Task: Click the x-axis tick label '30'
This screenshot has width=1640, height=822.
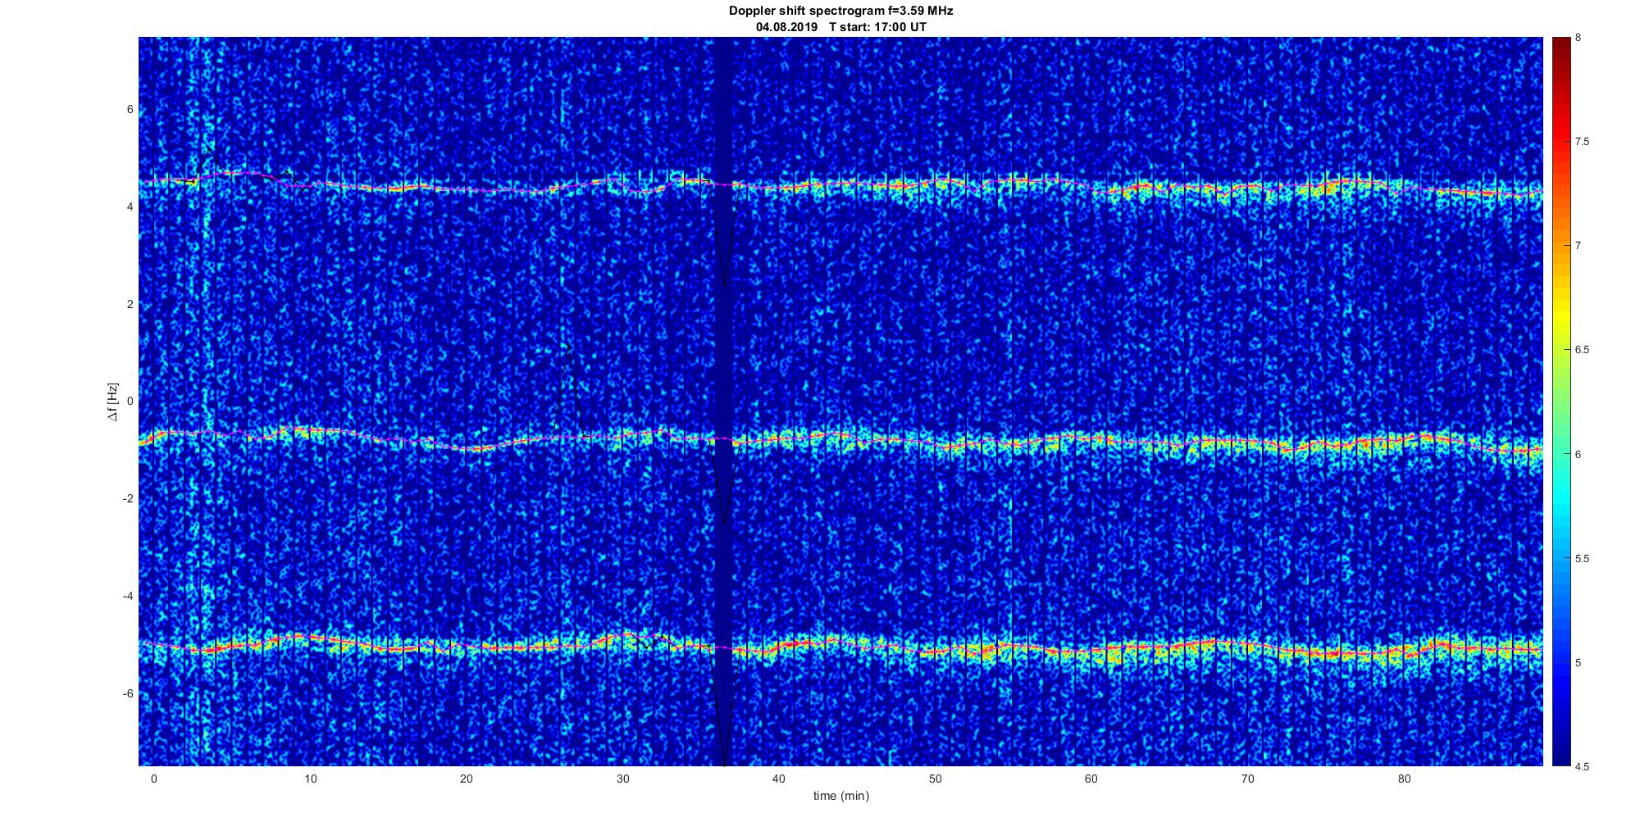Action: (x=622, y=779)
